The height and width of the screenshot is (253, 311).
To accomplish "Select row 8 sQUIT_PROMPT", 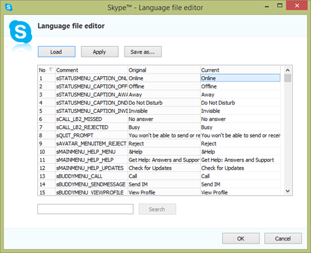I will pyautogui.click(x=159, y=135).
